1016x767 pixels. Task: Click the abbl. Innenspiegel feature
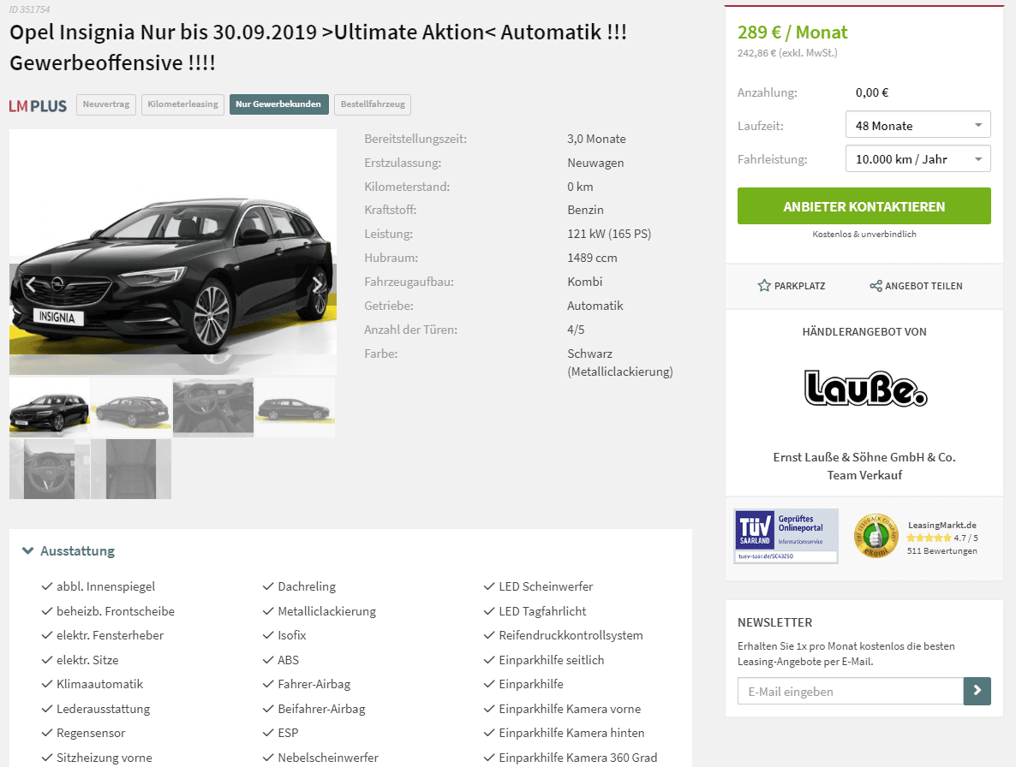point(105,586)
